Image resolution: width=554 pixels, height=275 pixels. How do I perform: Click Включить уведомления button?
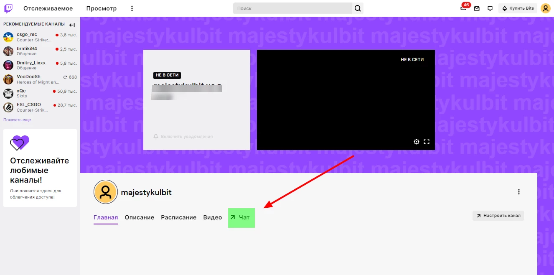183,137
